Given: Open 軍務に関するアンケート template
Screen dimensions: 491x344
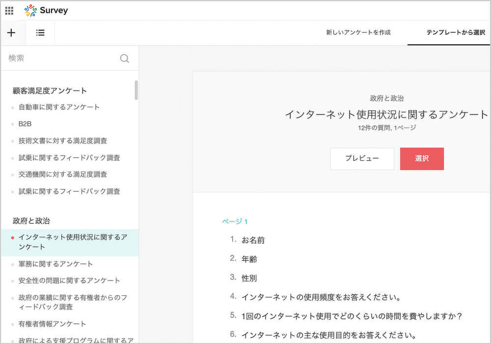Looking at the screenshot, I should 55,264.
